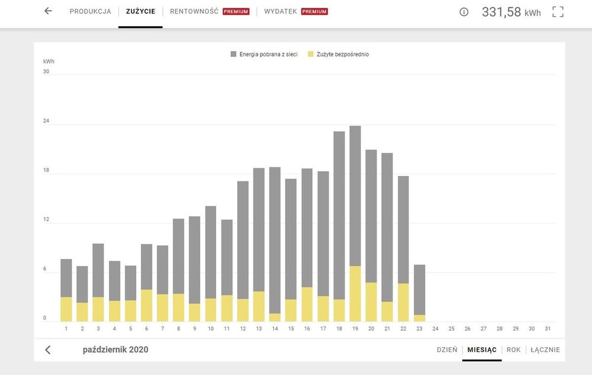Switch to the PRODUKCJA tab
592x375 pixels.
[x=90, y=12]
